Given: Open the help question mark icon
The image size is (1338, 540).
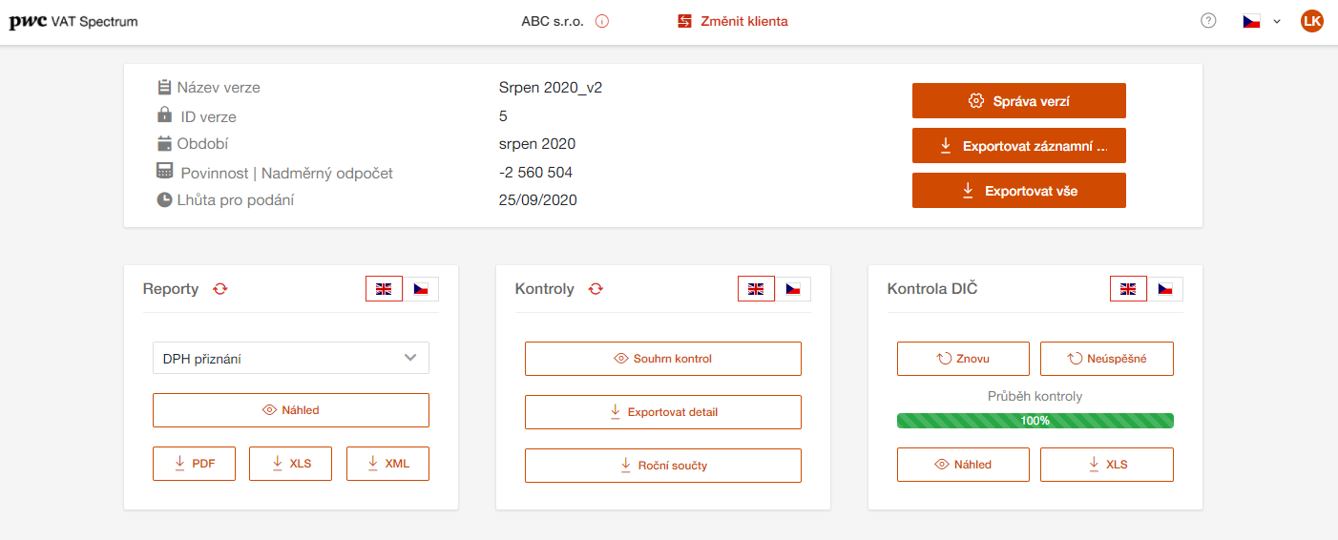Looking at the screenshot, I should 1208,21.
